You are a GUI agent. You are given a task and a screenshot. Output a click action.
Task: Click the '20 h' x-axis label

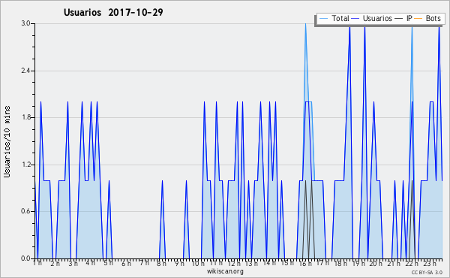coord(376,263)
